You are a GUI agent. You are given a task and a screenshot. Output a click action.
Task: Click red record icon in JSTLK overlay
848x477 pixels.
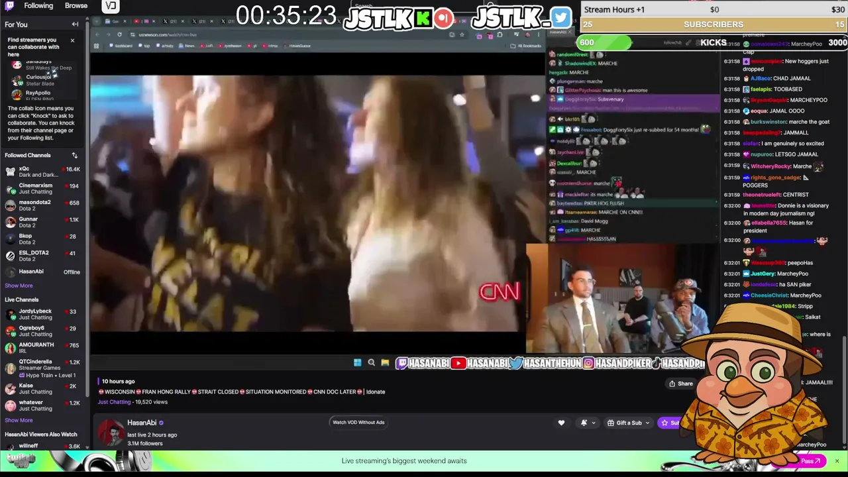click(444, 18)
